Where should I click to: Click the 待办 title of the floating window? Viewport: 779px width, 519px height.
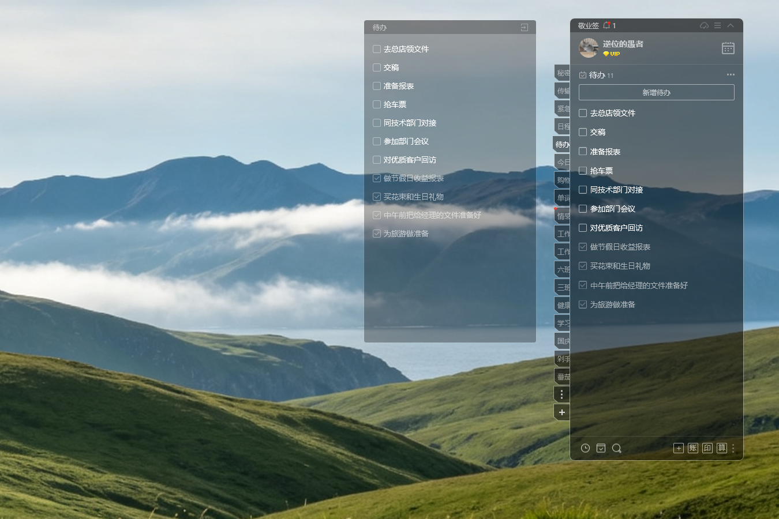380,28
